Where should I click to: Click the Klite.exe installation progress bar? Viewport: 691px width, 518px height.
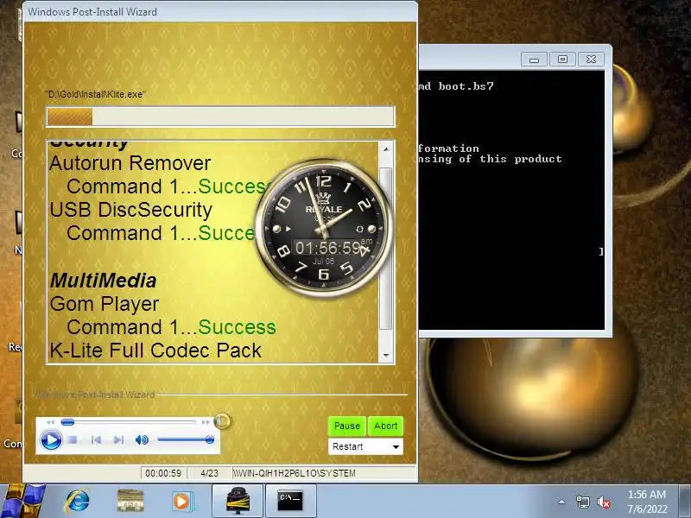(220, 117)
